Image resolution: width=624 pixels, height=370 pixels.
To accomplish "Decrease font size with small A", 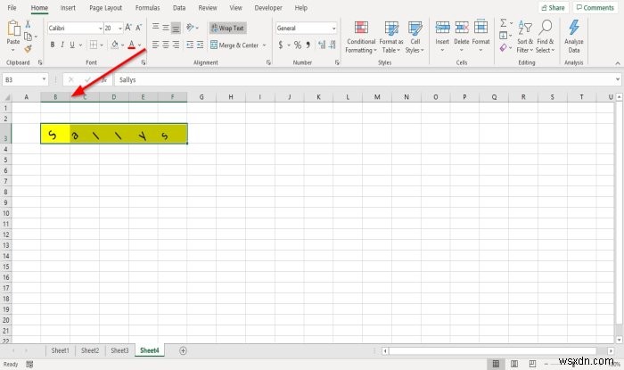I will [x=138, y=28].
